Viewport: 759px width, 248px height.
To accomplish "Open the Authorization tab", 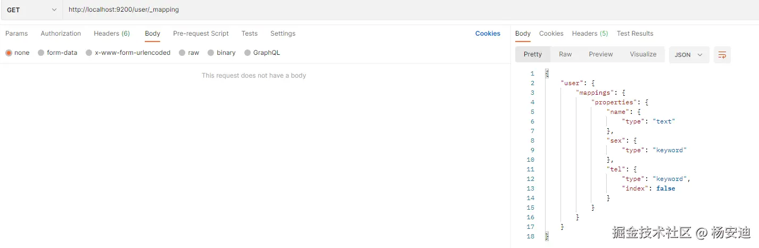I will coord(61,34).
